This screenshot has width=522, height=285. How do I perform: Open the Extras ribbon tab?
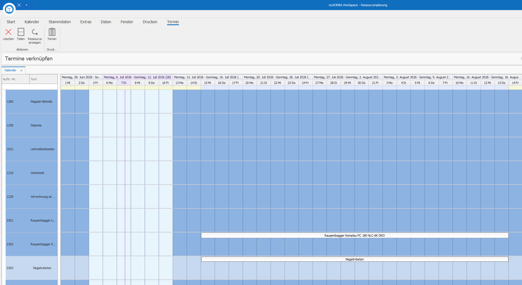(86, 22)
